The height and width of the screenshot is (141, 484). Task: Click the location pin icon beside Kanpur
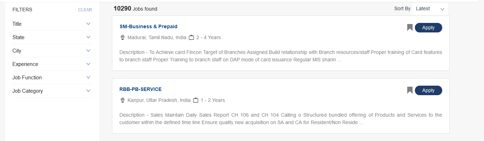coord(123,100)
